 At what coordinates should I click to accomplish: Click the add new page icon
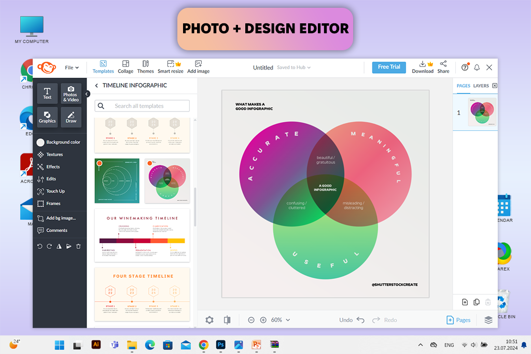(x=465, y=302)
